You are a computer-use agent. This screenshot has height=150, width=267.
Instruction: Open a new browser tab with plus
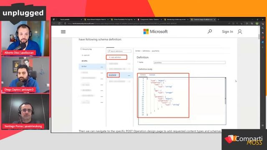(x=218, y=20)
